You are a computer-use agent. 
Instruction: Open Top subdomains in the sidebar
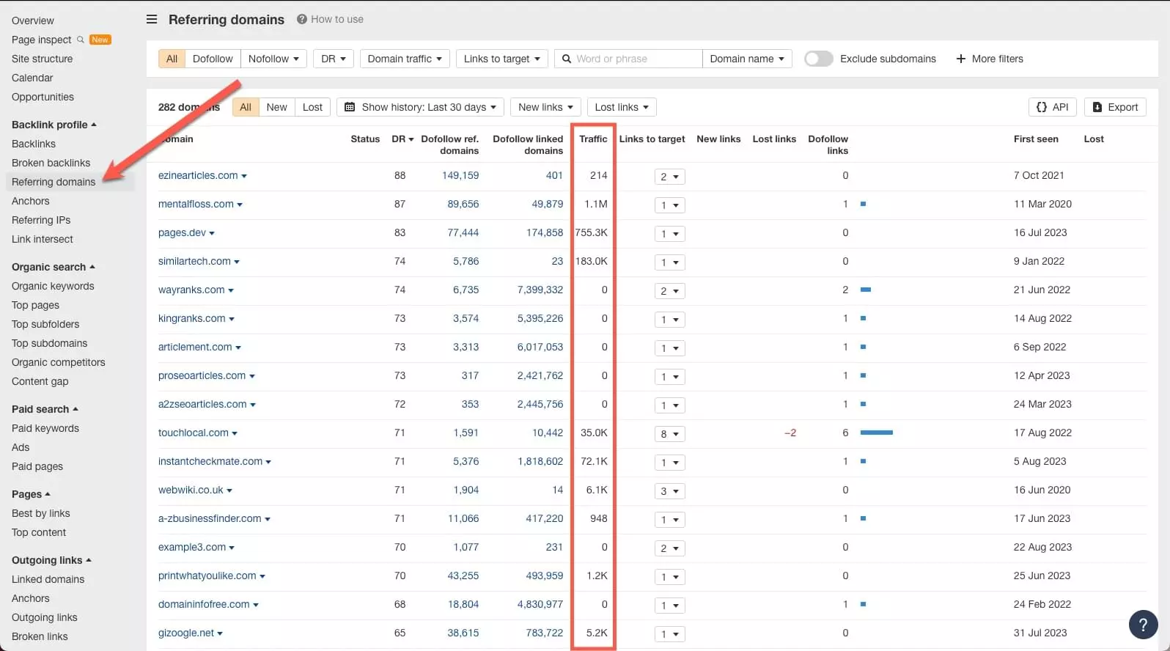tap(49, 343)
